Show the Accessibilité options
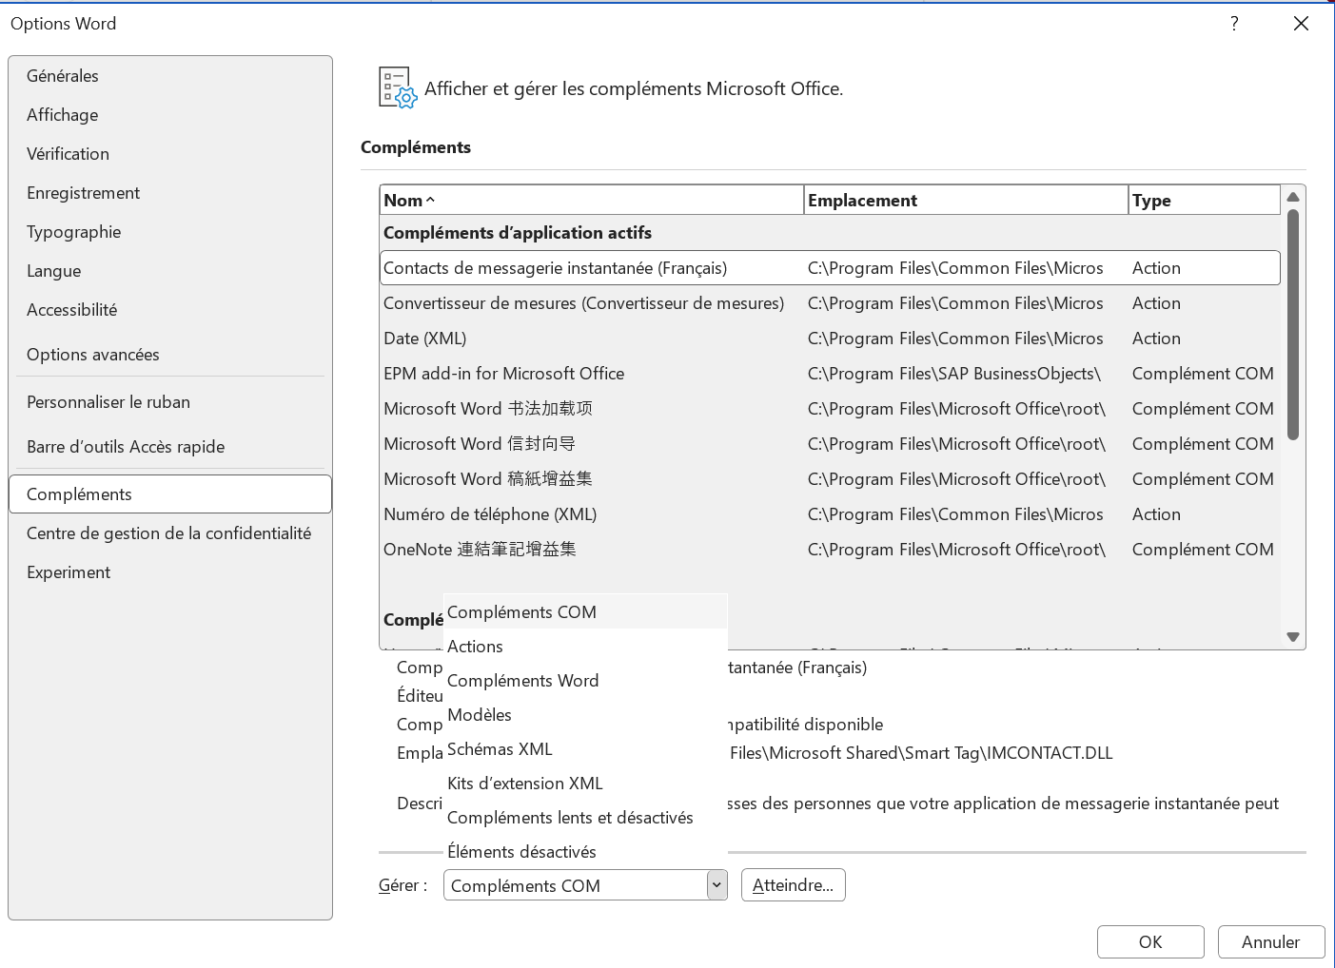This screenshot has width=1335, height=968. tap(170, 310)
